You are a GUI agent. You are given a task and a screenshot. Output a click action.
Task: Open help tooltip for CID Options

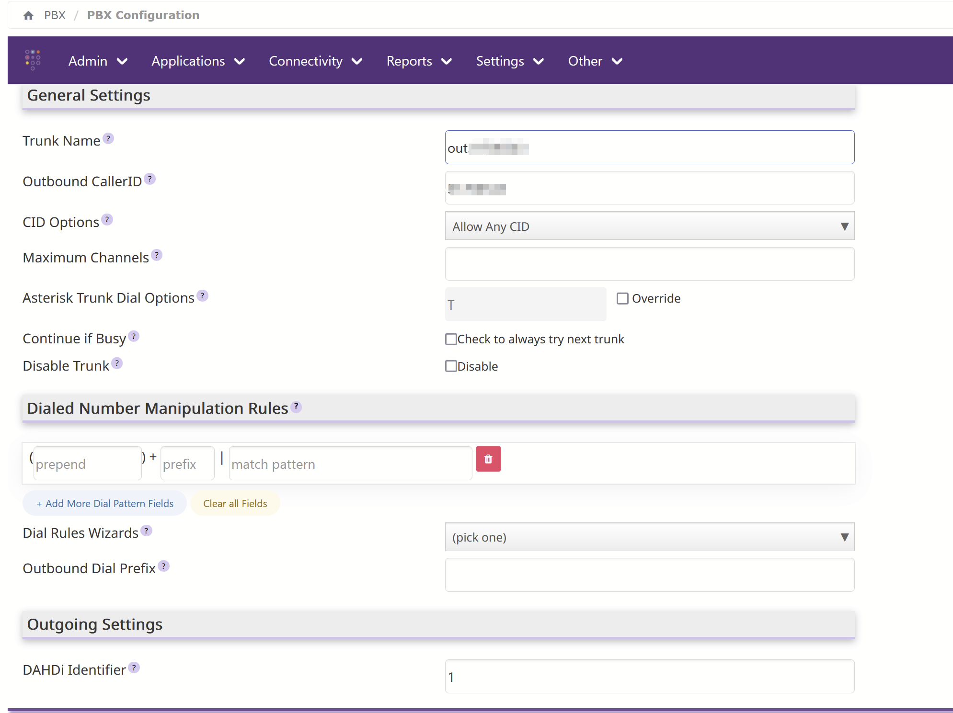[107, 219]
